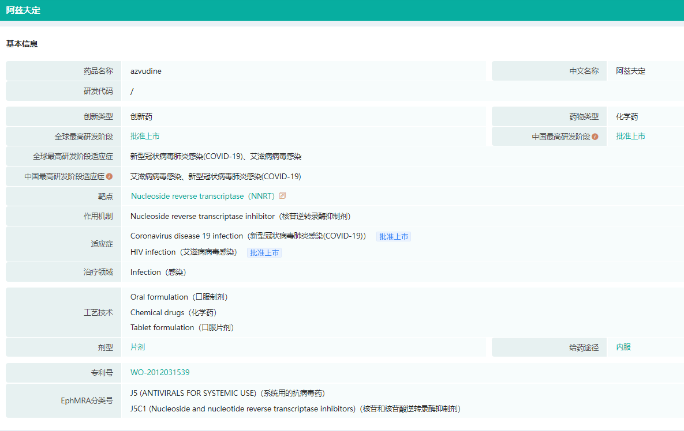Click the J5C1 EphMRA classification entry

tap(295, 409)
